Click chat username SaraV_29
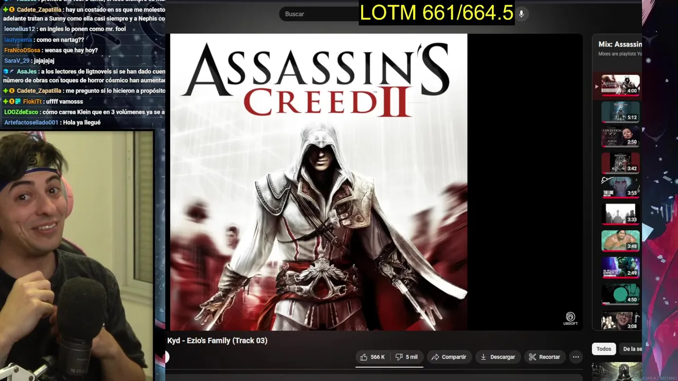 click(17, 61)
